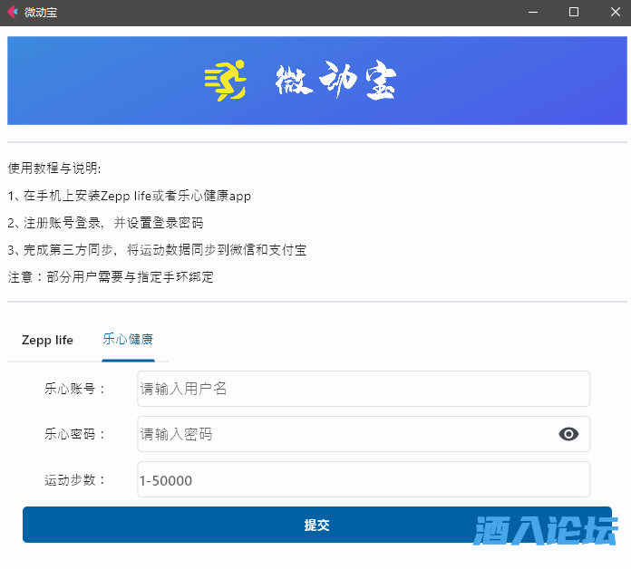Image resolution: width=631 pixels, height=569 pixels.
Task: Focus the 运动步数 step count field
Action: tap(364, 479)
